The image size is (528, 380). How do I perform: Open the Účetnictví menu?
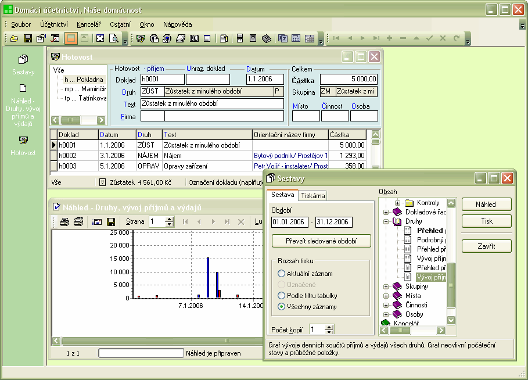54,24
